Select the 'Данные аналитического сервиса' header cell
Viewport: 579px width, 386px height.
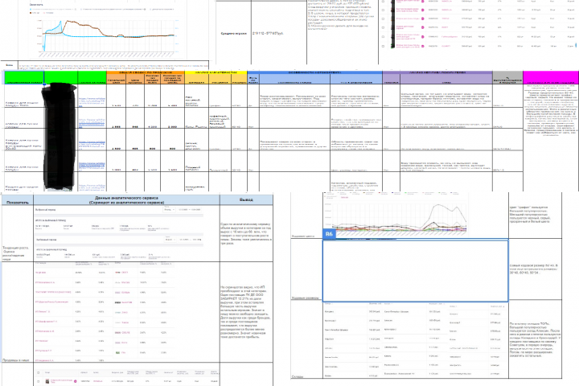pos(127,200)
